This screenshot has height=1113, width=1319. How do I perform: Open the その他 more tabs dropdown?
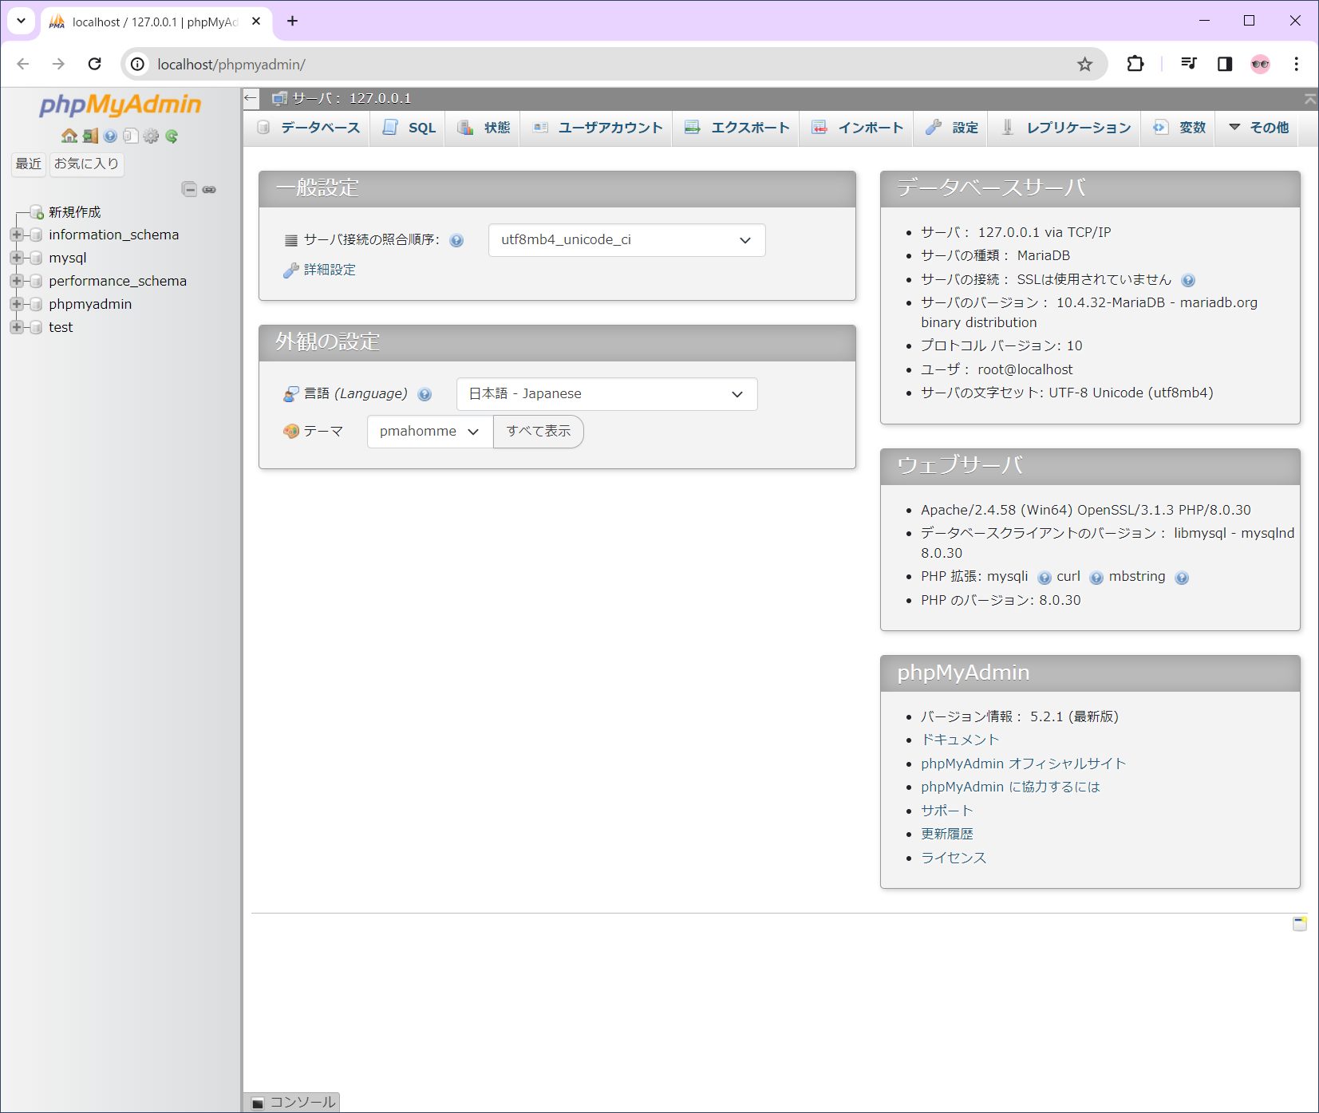click(x=1258, y=128)
